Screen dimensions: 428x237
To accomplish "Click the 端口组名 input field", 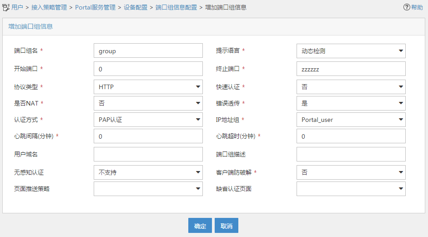I will [x=148, y=51].
